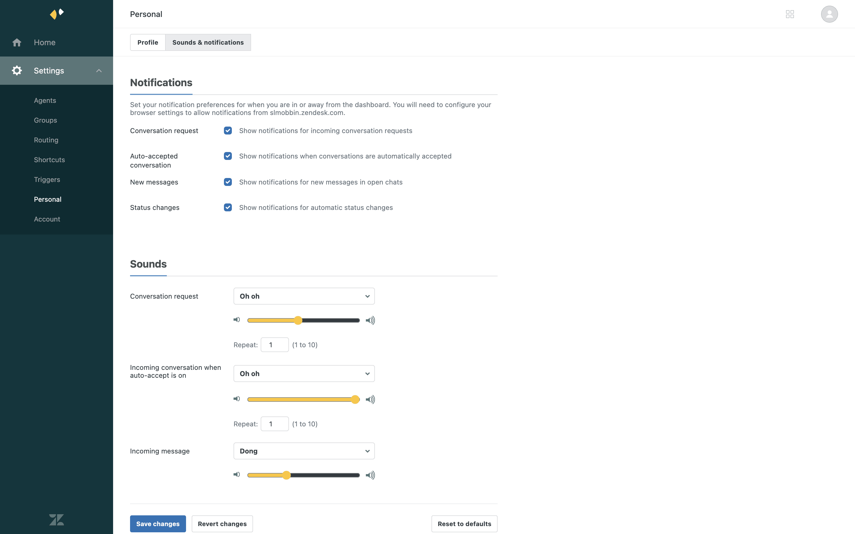Viewport: 855px width, 534px height.
Task: Go to Shortcuts settings
Action: pyautogui.click(x=49, y=160)
